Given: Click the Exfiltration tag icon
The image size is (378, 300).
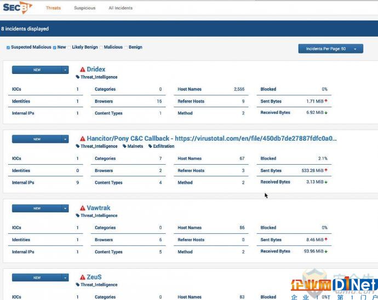Looking at the screenshot, I should [150, 146].
